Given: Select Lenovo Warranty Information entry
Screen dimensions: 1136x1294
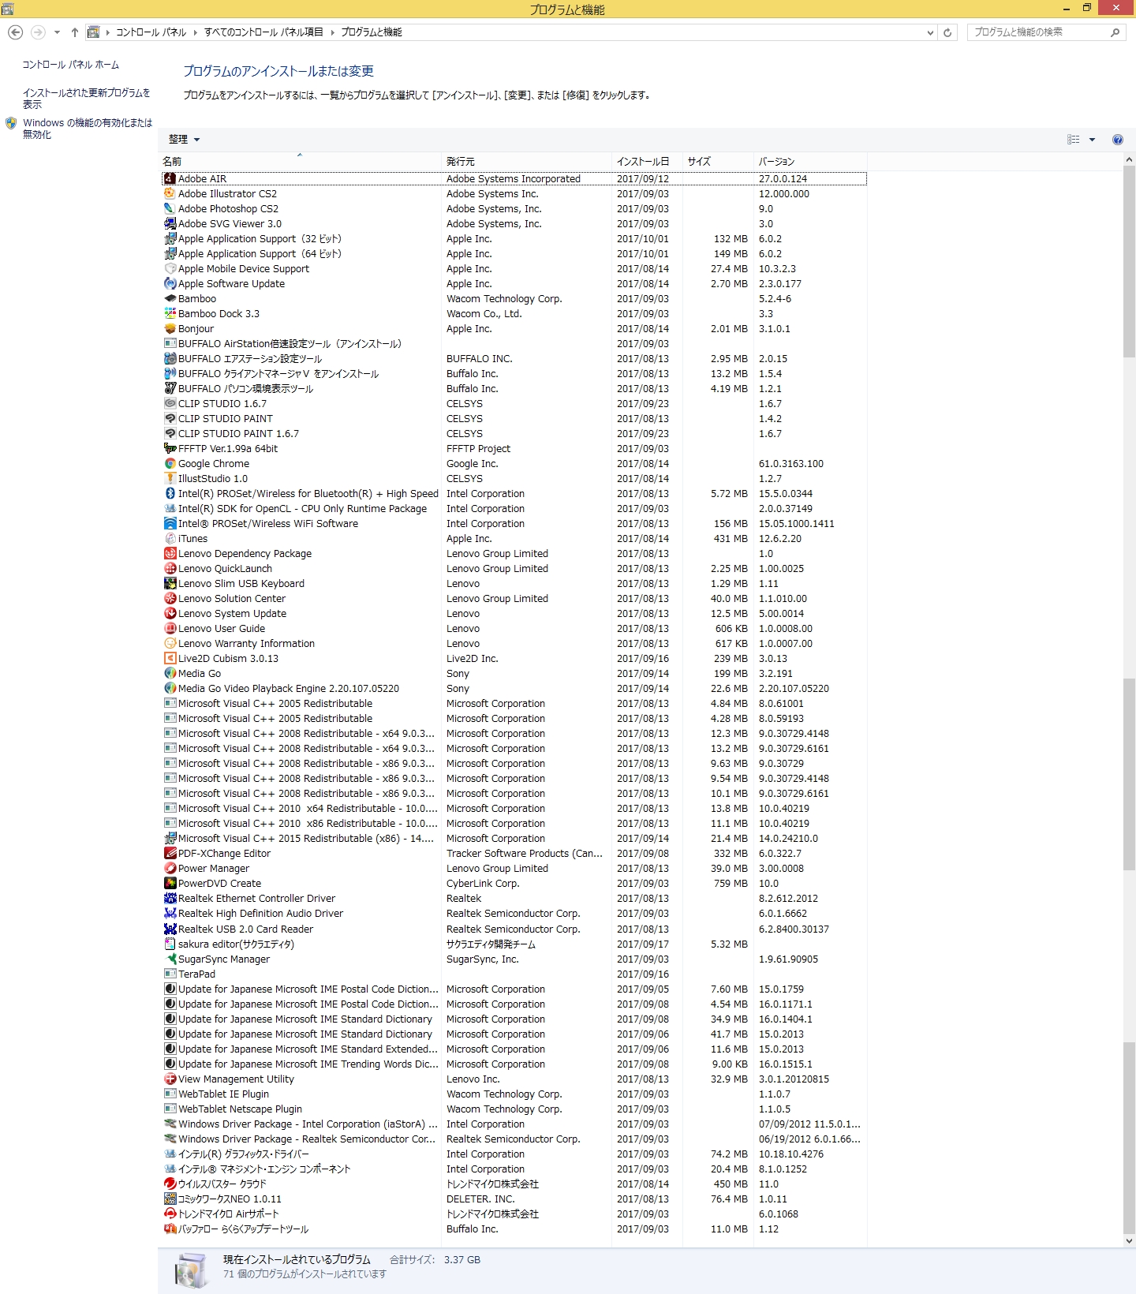Looking at the screenshot, I should pos(514,644).
